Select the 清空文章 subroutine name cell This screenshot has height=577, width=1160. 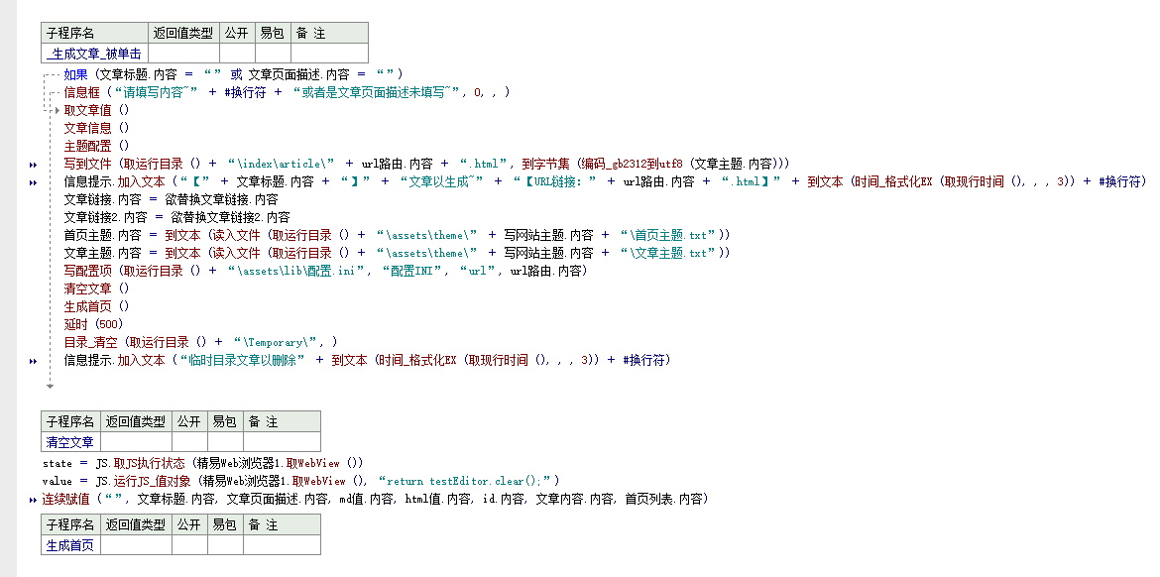pos(69,442)
